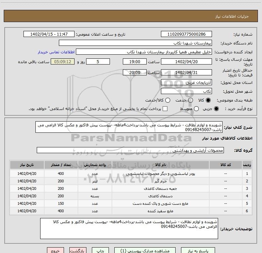Click the delivery city field تکاب

[186, 91]
